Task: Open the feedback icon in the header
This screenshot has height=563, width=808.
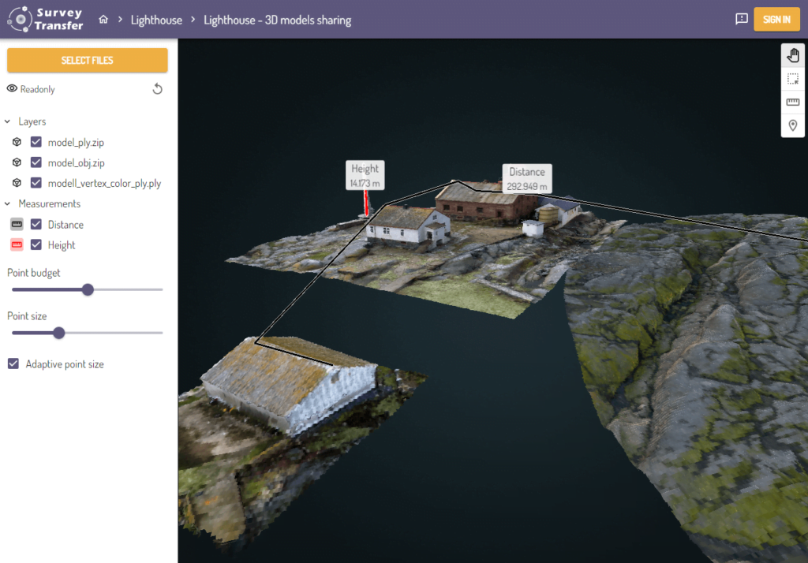Action: coord(741,19)
